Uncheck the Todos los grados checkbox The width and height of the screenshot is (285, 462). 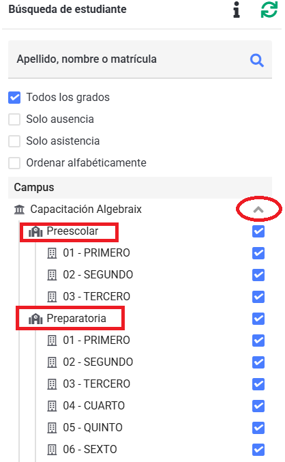pyautogui.click(x=14, y=98)
